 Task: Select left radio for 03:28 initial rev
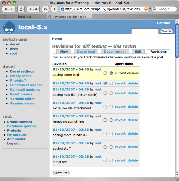(x=105, y=160)
